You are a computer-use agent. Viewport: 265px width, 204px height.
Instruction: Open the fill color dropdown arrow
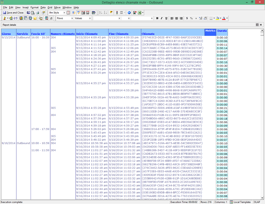(x=220, y=18)
